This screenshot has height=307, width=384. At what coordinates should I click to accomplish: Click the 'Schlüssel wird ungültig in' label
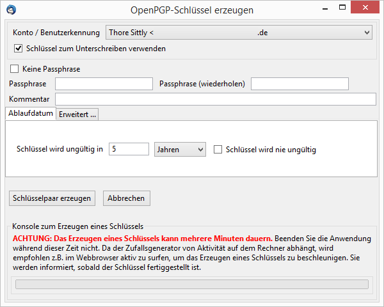[60, 149]
